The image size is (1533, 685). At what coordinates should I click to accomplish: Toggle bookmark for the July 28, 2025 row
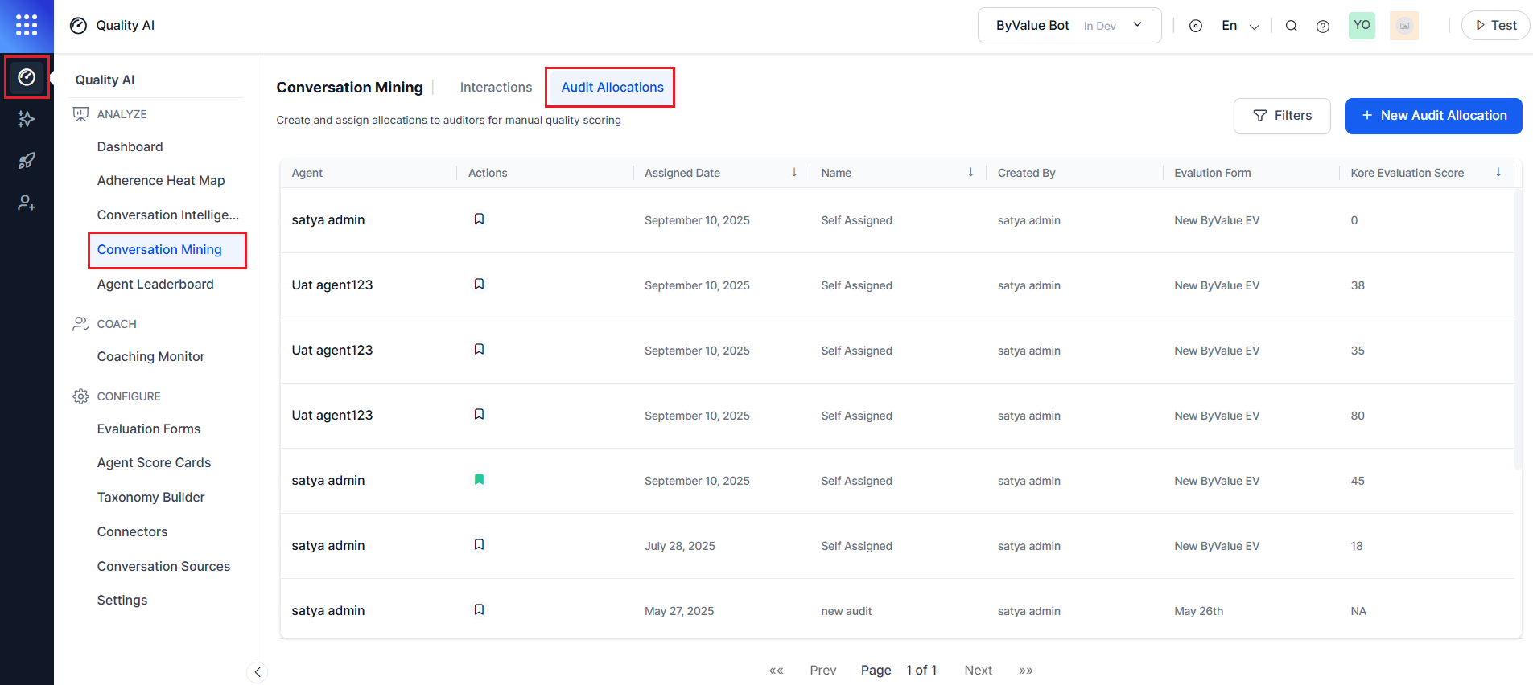(479, 545)
